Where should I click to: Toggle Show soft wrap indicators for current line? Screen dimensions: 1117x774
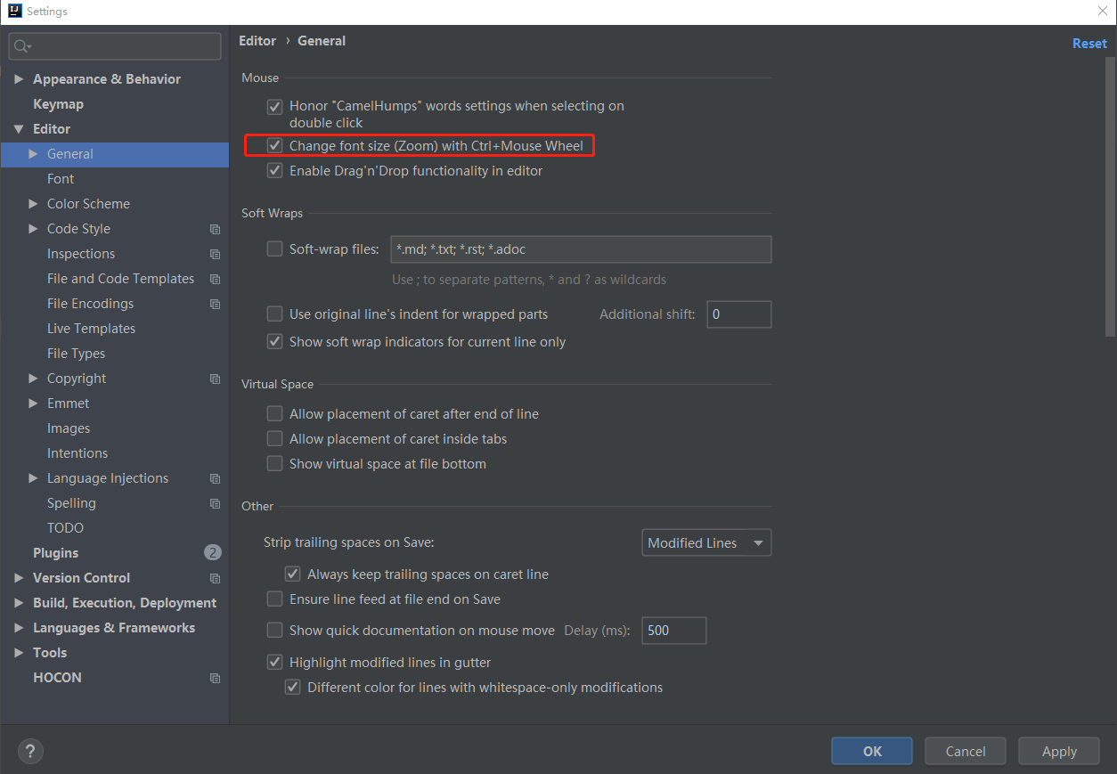275,341
